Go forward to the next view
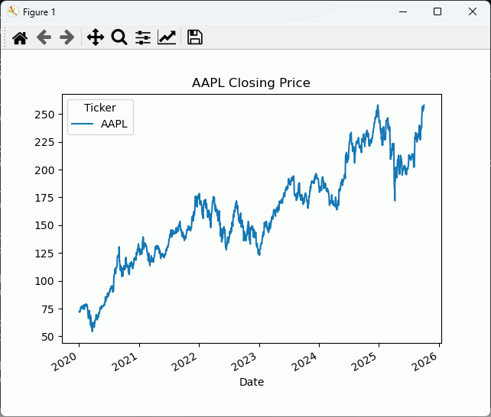Screen dimensions: 491x417 [x=67, y=37]
